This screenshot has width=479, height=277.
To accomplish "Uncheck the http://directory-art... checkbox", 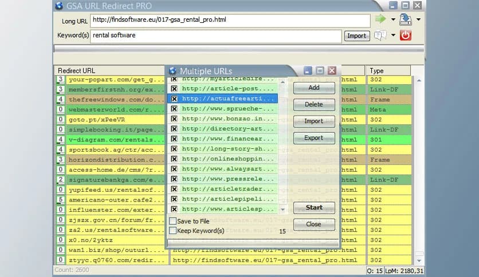I will click(x=174, y=129).
